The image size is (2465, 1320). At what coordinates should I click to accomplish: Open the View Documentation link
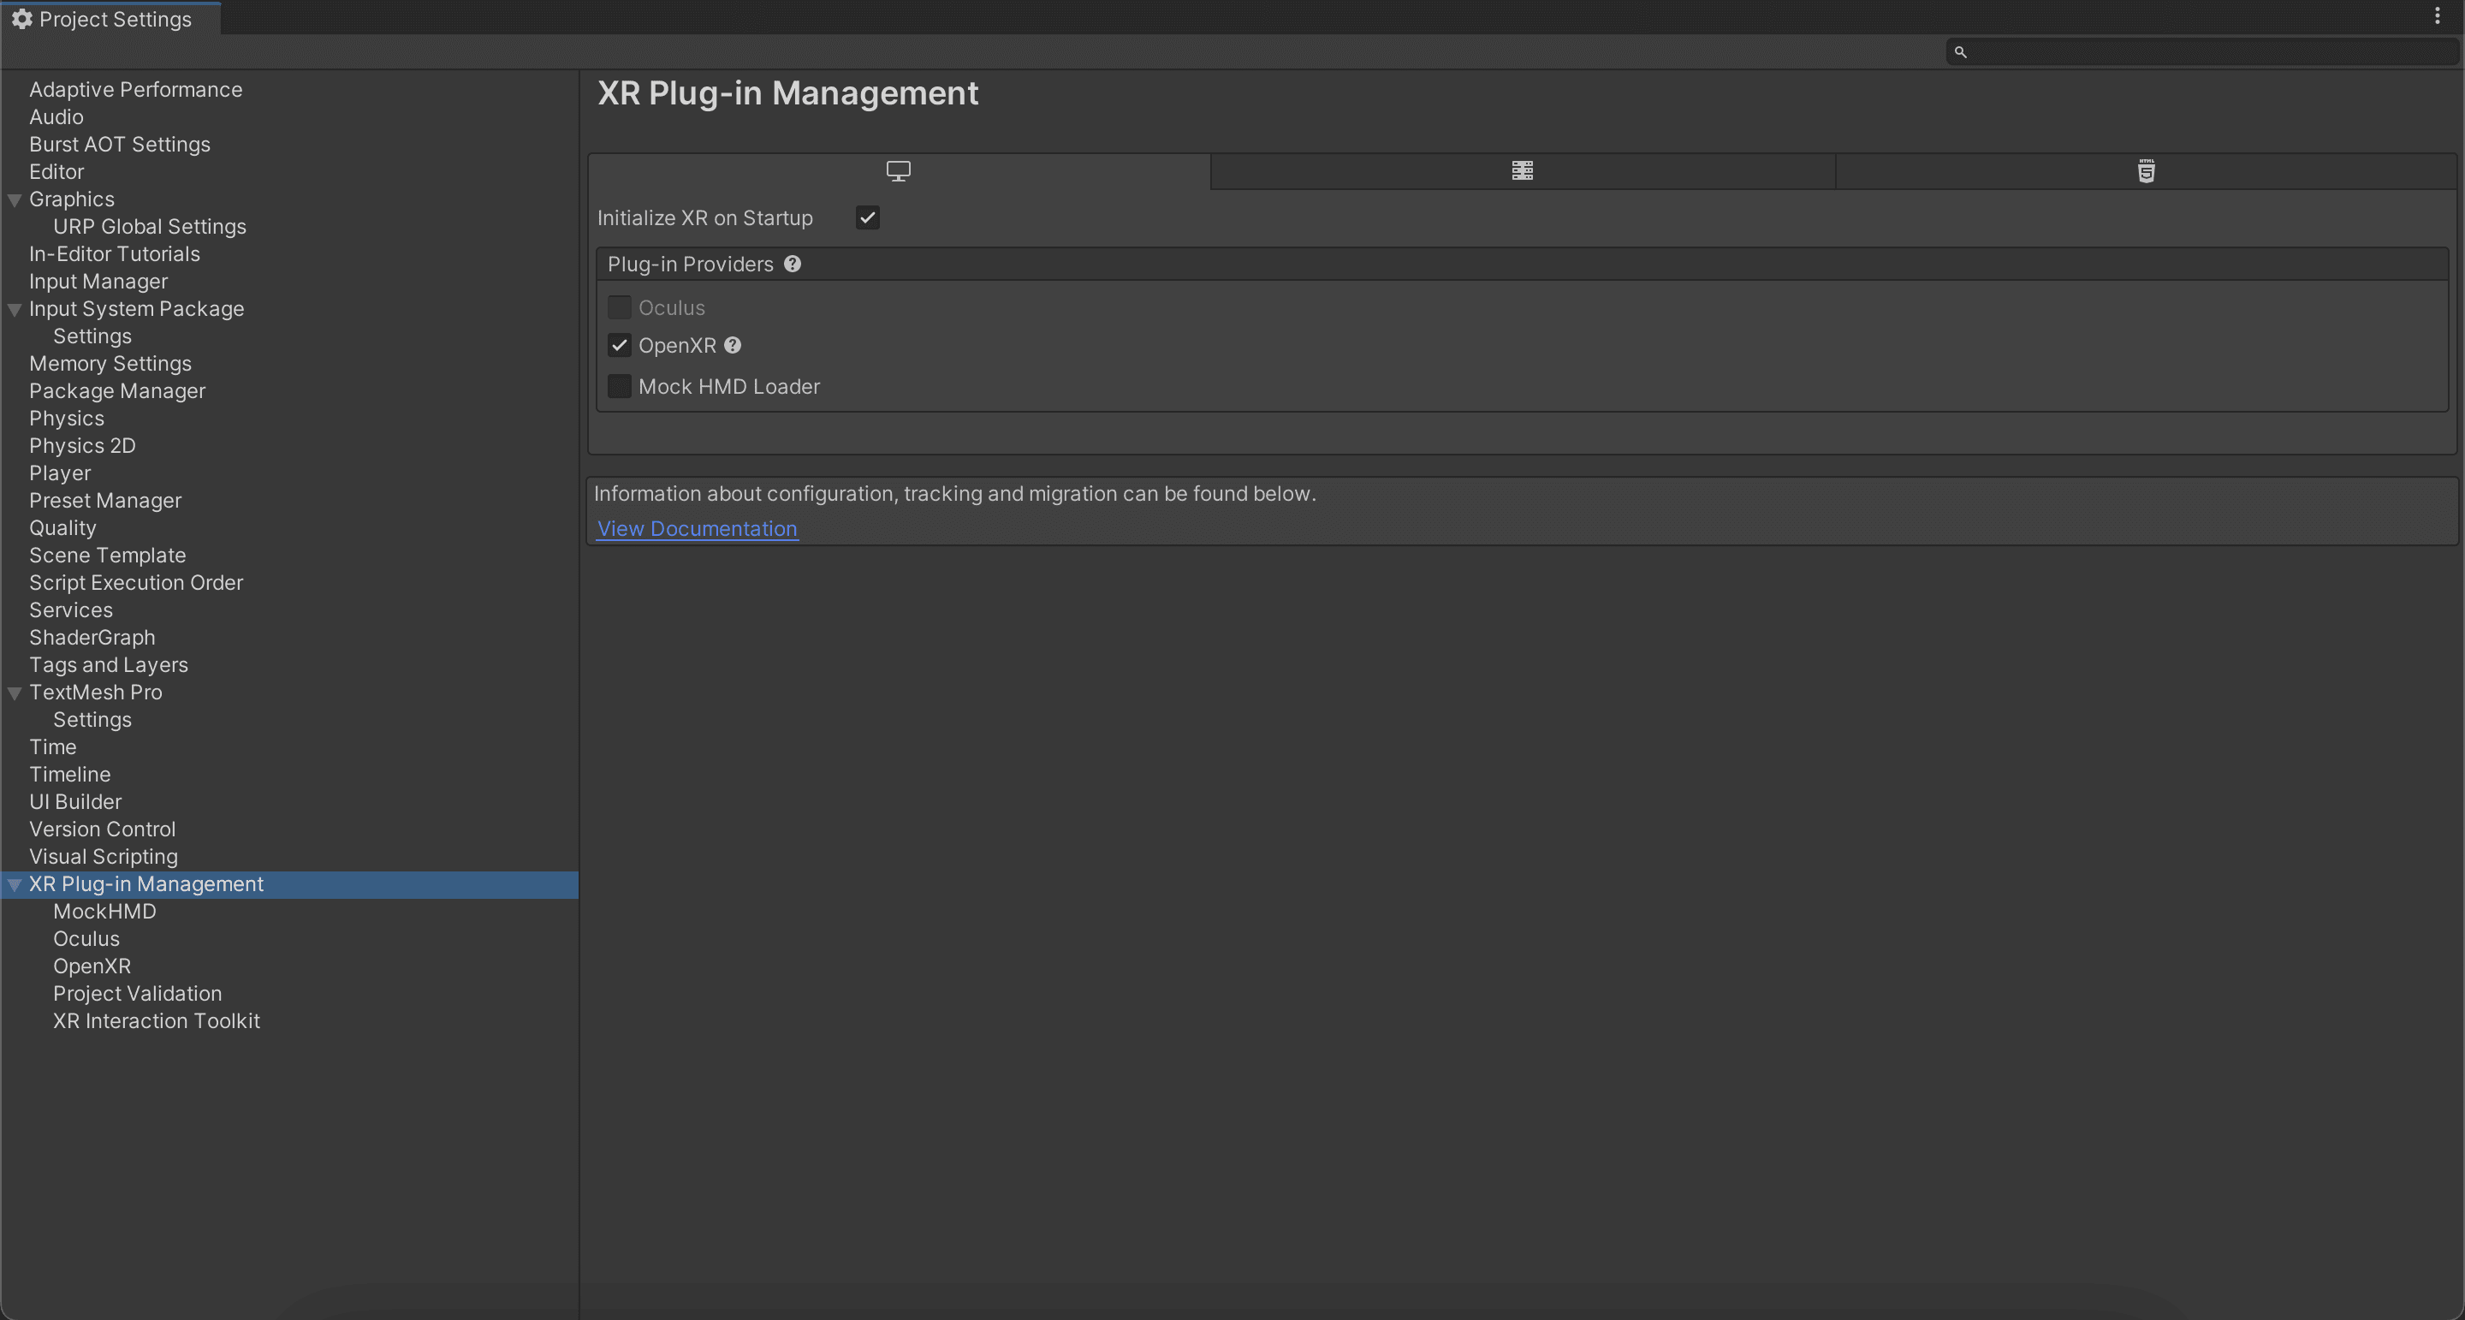click(x=697, y=528)
